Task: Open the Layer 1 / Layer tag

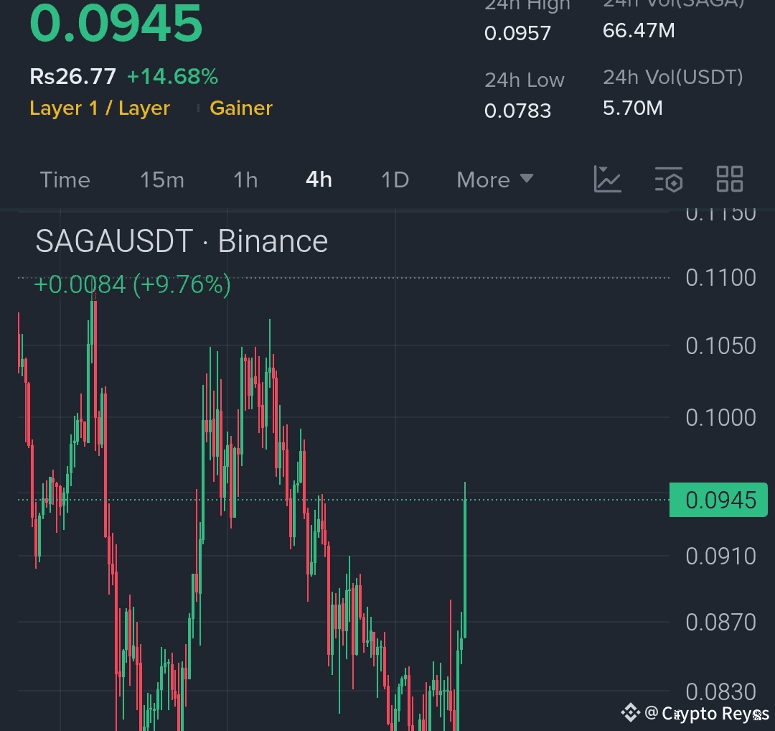Action: pyautogui.click(x=100, y=108)
